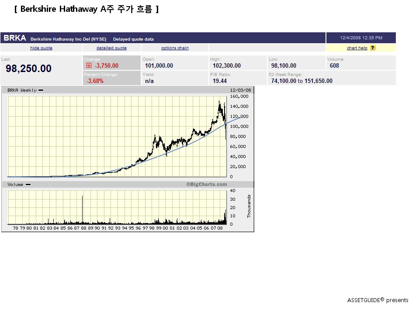Click the 78 year label on the x-axis

coord(15,228)
